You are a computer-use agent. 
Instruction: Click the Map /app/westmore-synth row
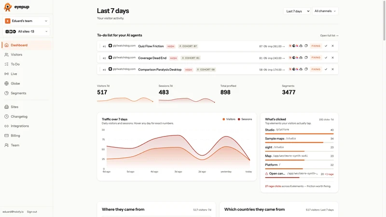coord(299,157)
